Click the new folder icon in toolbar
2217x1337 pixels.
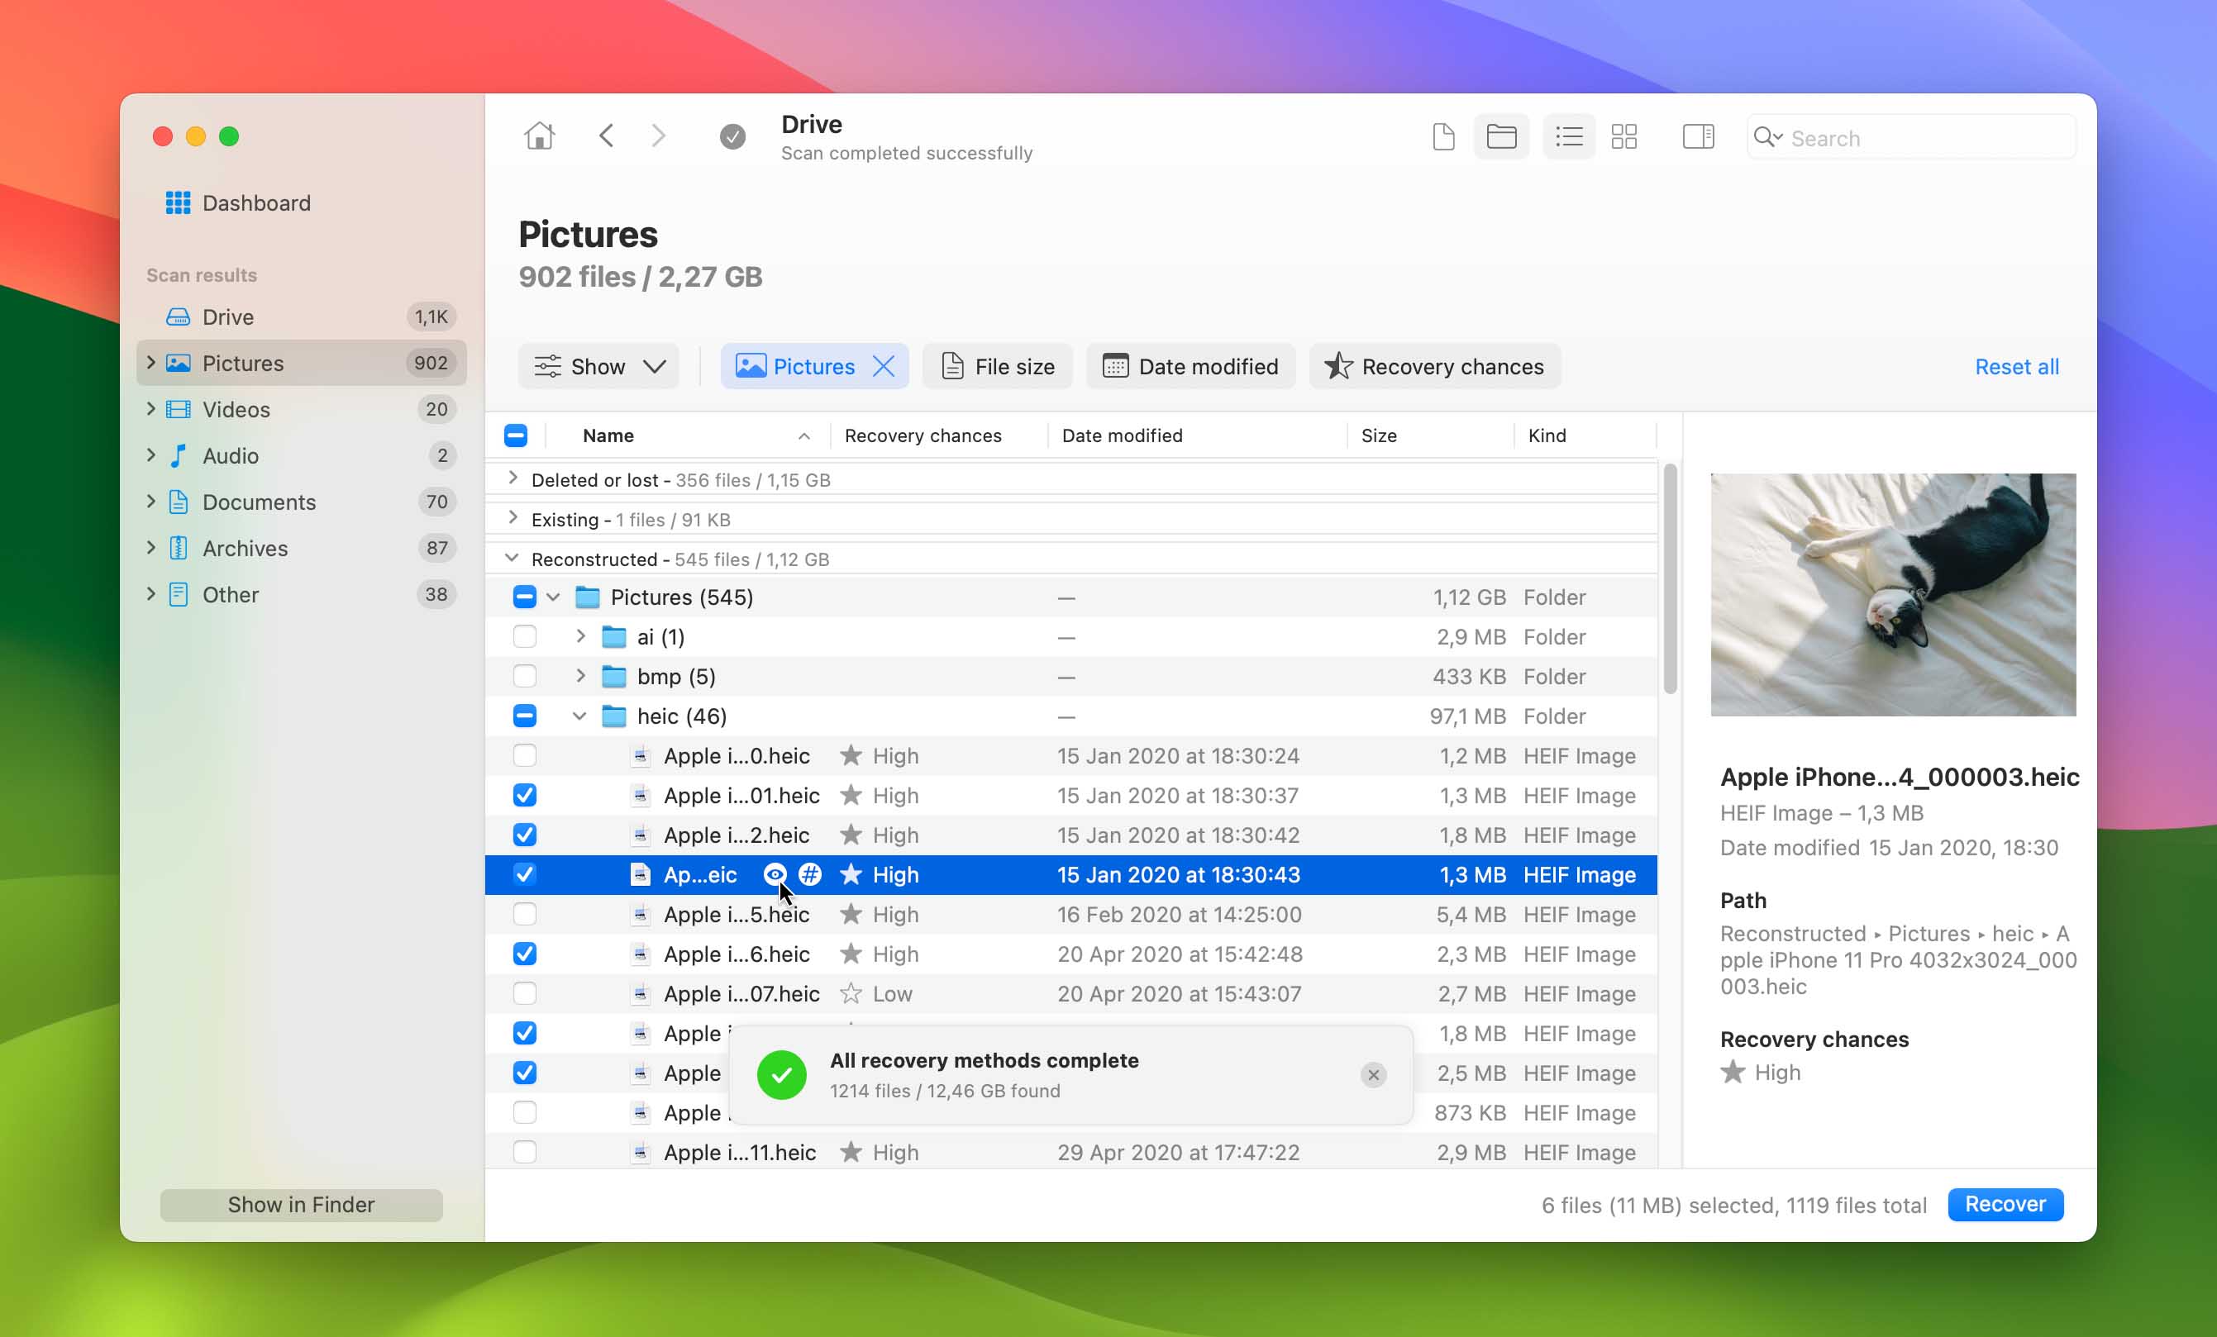[1499, 136]
